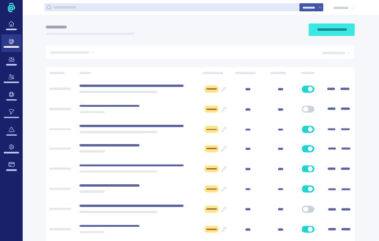Click the credit card billing icon in sidebar
Image resolution: width=379 pixels, height=241 pixels.
click(11, 164)
